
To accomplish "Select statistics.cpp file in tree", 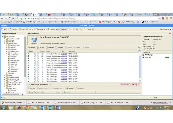I will click(x=14, y=69).
